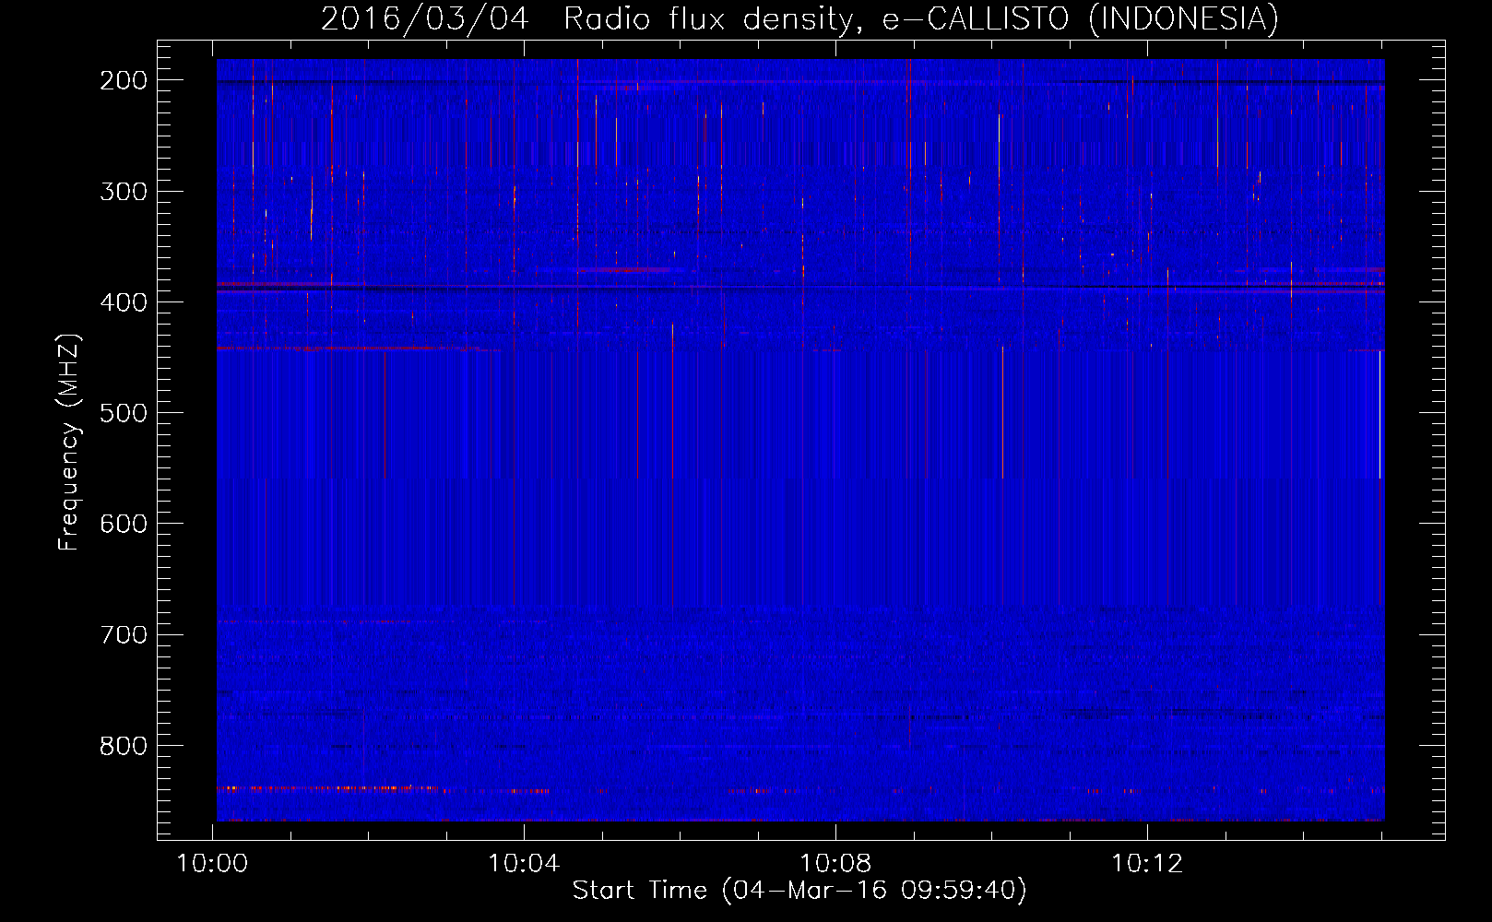Click the 'Start Time (04-Mar-16 09:59:40)' label

point(799,891)
